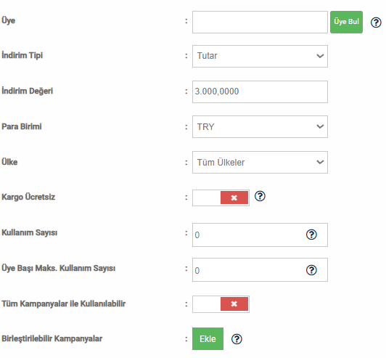Image resolution: width=386 pixels, height=358 pixels.
Task: Click help icon in Üye Başı Maks. Kullanım Sayısı
Action: (x=311, y=270)
